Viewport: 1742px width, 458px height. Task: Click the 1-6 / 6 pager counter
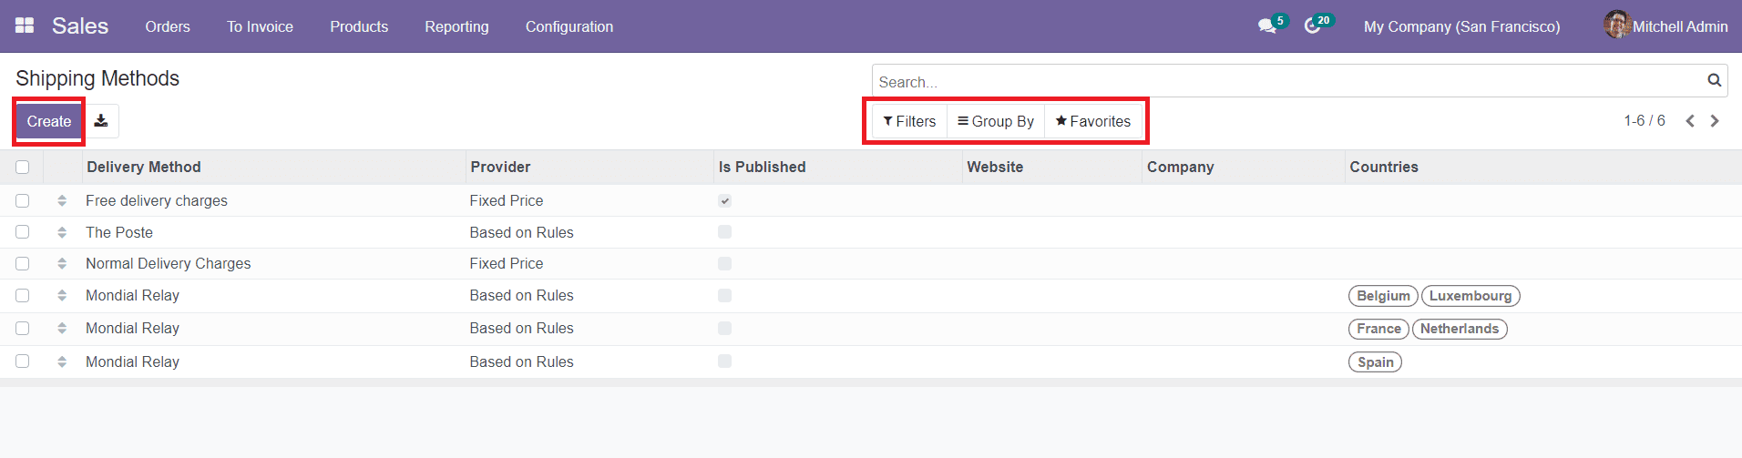(1645, 120)
